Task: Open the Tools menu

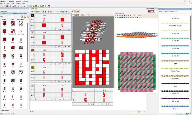Action: (x=12, y=4)
